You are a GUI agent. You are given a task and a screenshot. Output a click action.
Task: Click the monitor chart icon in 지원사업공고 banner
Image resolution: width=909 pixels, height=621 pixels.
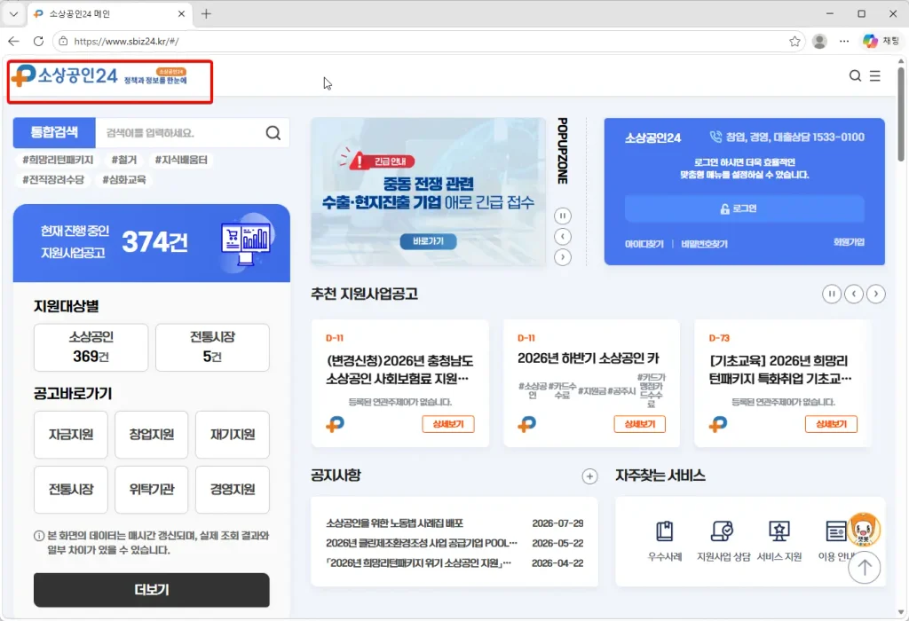tap(246, 244)
